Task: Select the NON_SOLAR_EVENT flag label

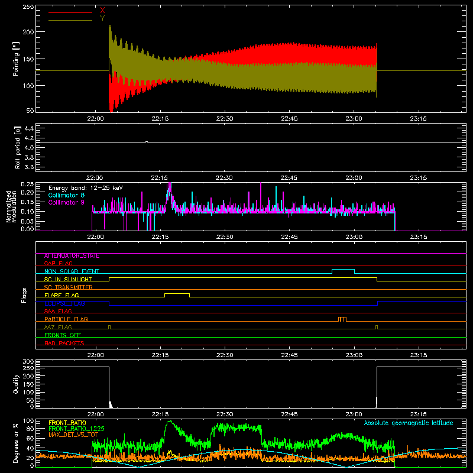Action: click(x=72, y=271)
